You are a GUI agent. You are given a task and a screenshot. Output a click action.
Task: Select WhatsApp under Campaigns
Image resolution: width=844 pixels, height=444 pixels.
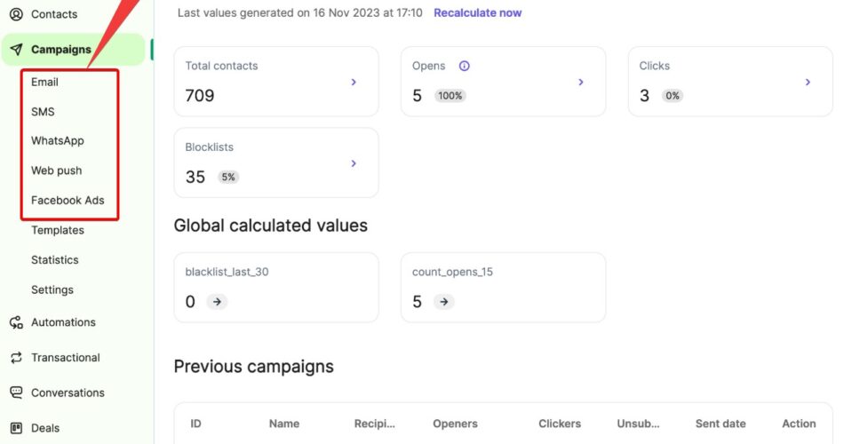point(58,140)
